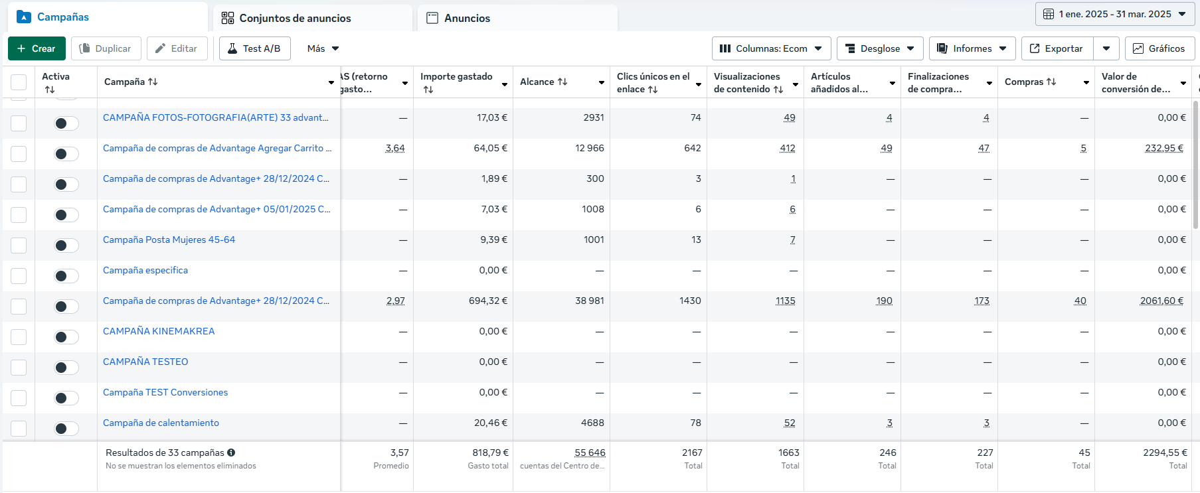Click the sort arrows under the Activa header

(x=50, y=90)
